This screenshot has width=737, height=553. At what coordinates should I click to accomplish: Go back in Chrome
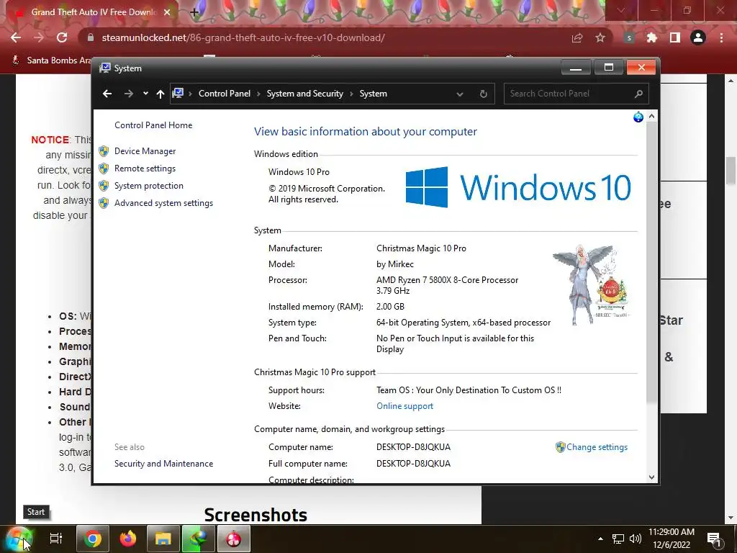(x=16, y=37)
